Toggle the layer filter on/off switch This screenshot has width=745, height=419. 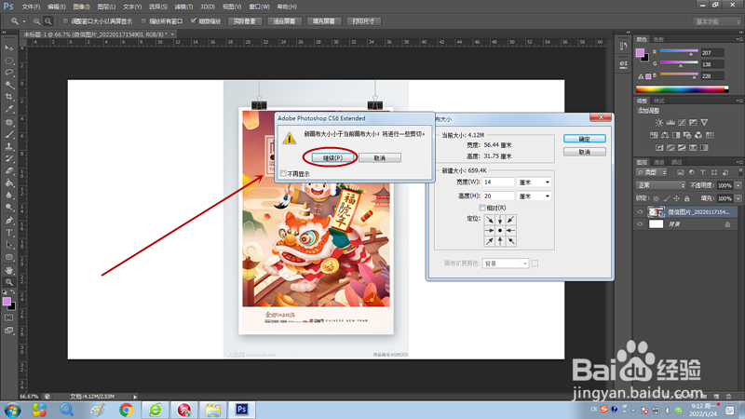pyautogui.click(x=740, y=172)
